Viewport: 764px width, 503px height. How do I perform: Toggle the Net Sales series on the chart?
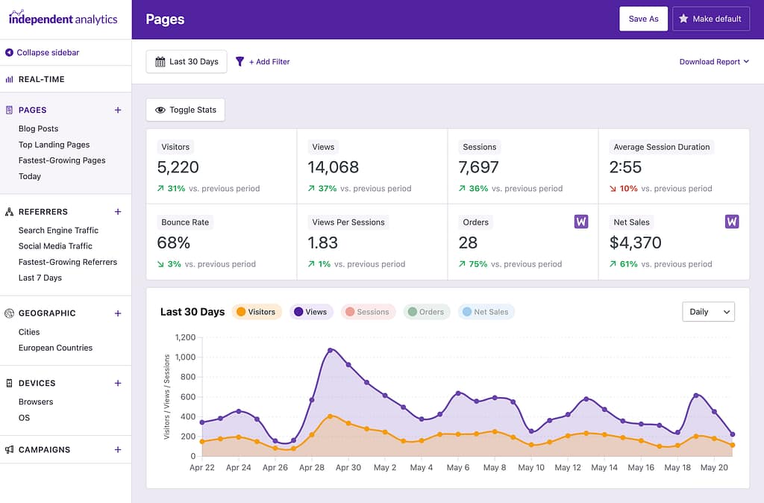click(x=486, y=312)
